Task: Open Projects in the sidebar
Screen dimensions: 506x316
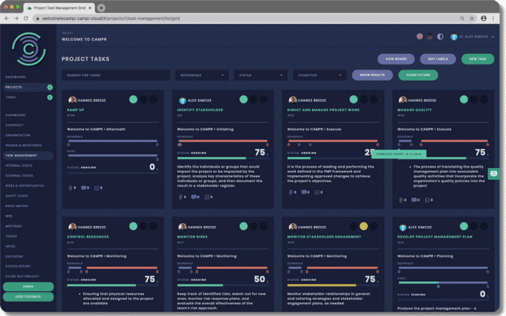Action: (28, 87)
